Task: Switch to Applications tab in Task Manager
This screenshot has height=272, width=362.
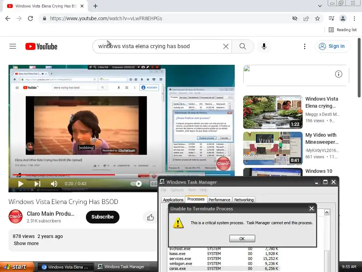Action: [x=173, y=200]
